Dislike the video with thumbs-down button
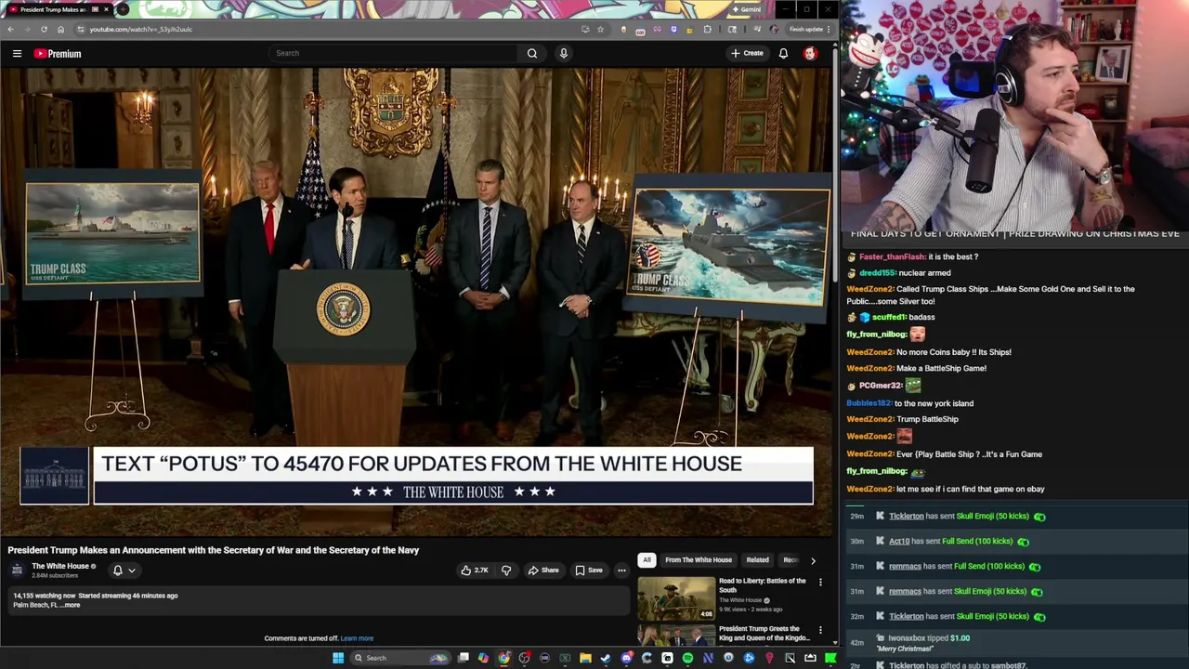Image resolution: width=1189 pixels, height=669 pixels. [x=506, y=571]
